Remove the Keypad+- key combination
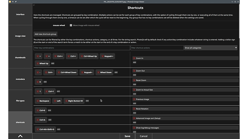The image size is (248, 139). point(82,72)
